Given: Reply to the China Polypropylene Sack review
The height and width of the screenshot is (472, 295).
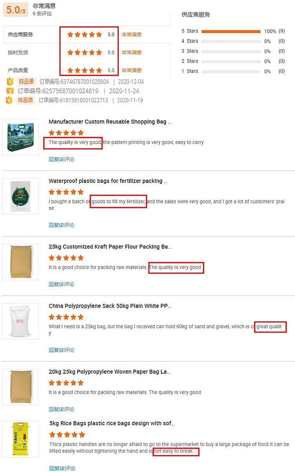Looking at the screenshot, I should tap(61, 350).
